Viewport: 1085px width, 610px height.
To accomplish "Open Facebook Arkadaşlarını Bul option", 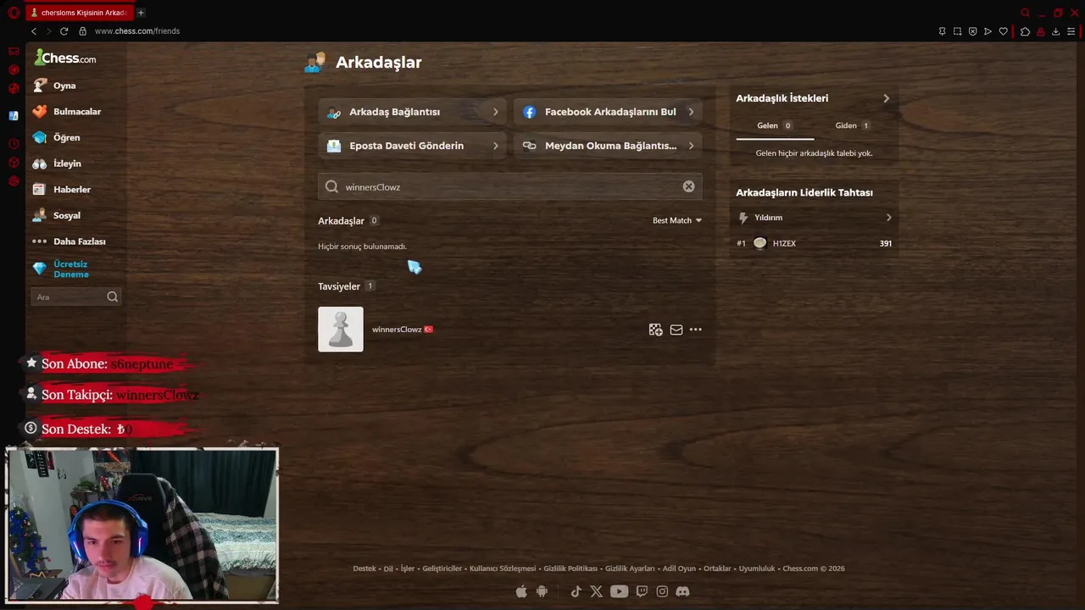I will tap(608, 112).
